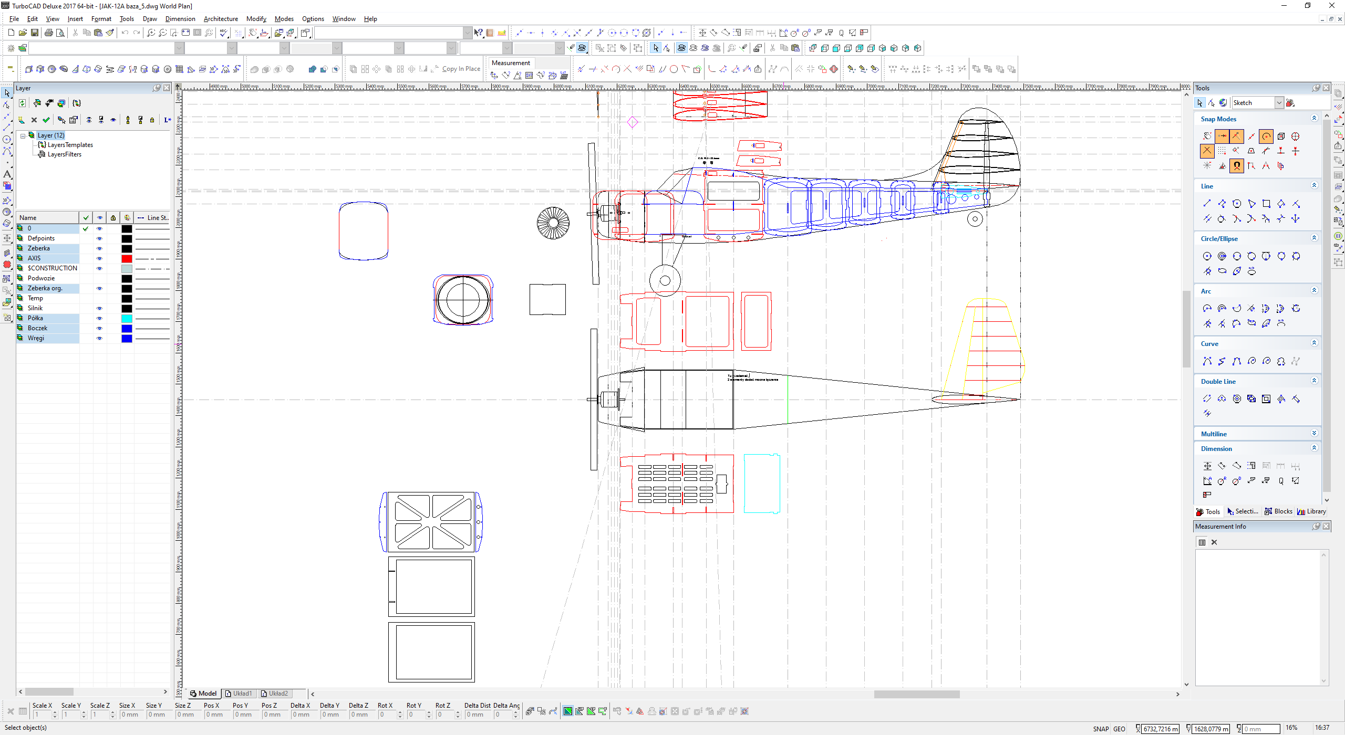Open the Architecture menu
The image size is (1345, 735).
[x=220, y=19]
